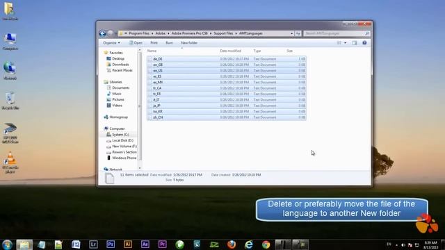This screenshot has width=445, height=250.
Task: Sort files by Name column header
Action: point(152,51)
